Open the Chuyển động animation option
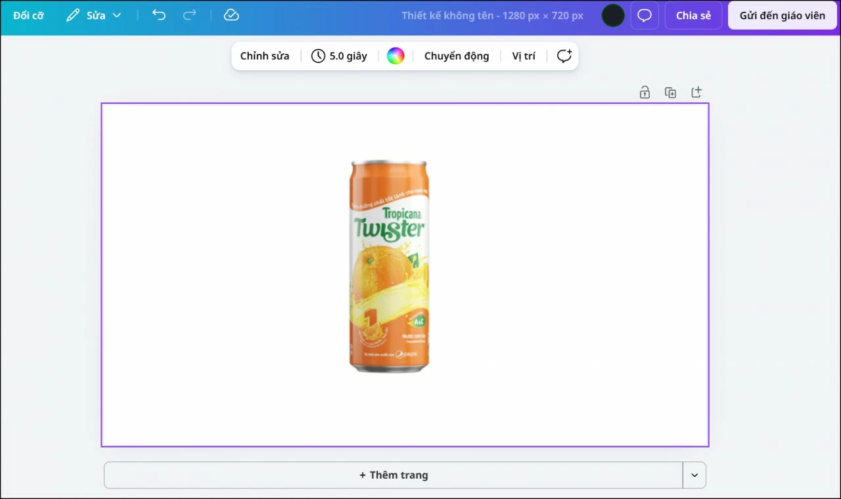The image size is (841, 499). [457, 56]
